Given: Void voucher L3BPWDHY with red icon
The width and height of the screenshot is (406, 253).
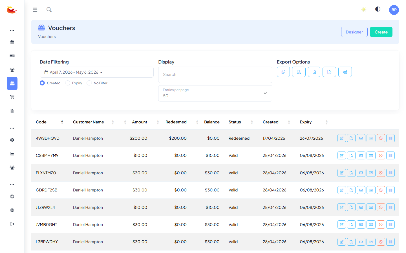Looking at the screenshot, I should click(x=381, y=242).
